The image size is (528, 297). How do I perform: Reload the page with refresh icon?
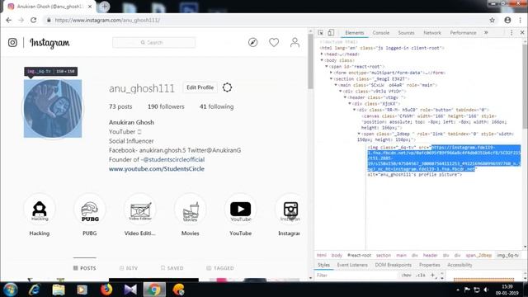pos(33,20)
